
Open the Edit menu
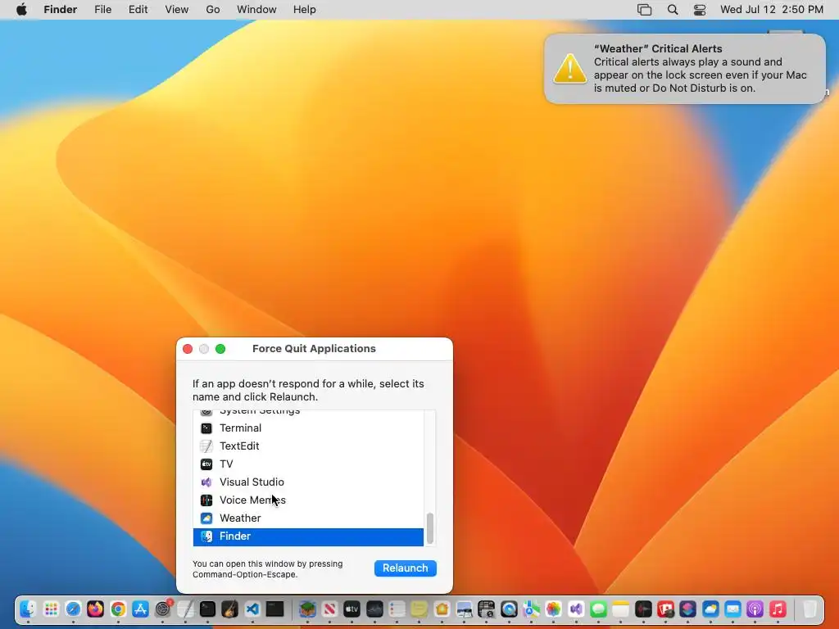(138, 10)
